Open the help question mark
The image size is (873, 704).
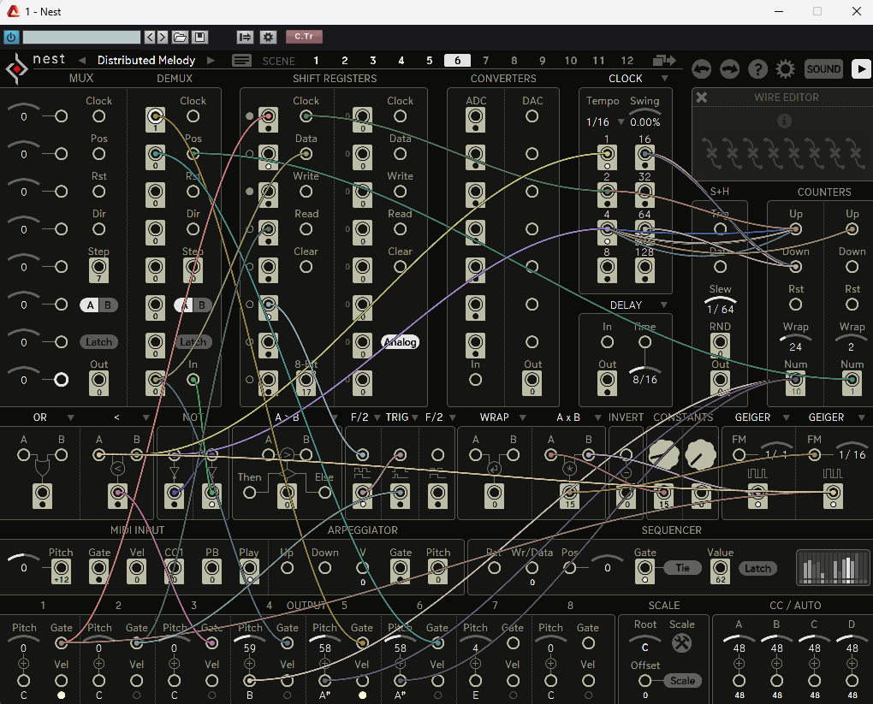pos(757,69)
